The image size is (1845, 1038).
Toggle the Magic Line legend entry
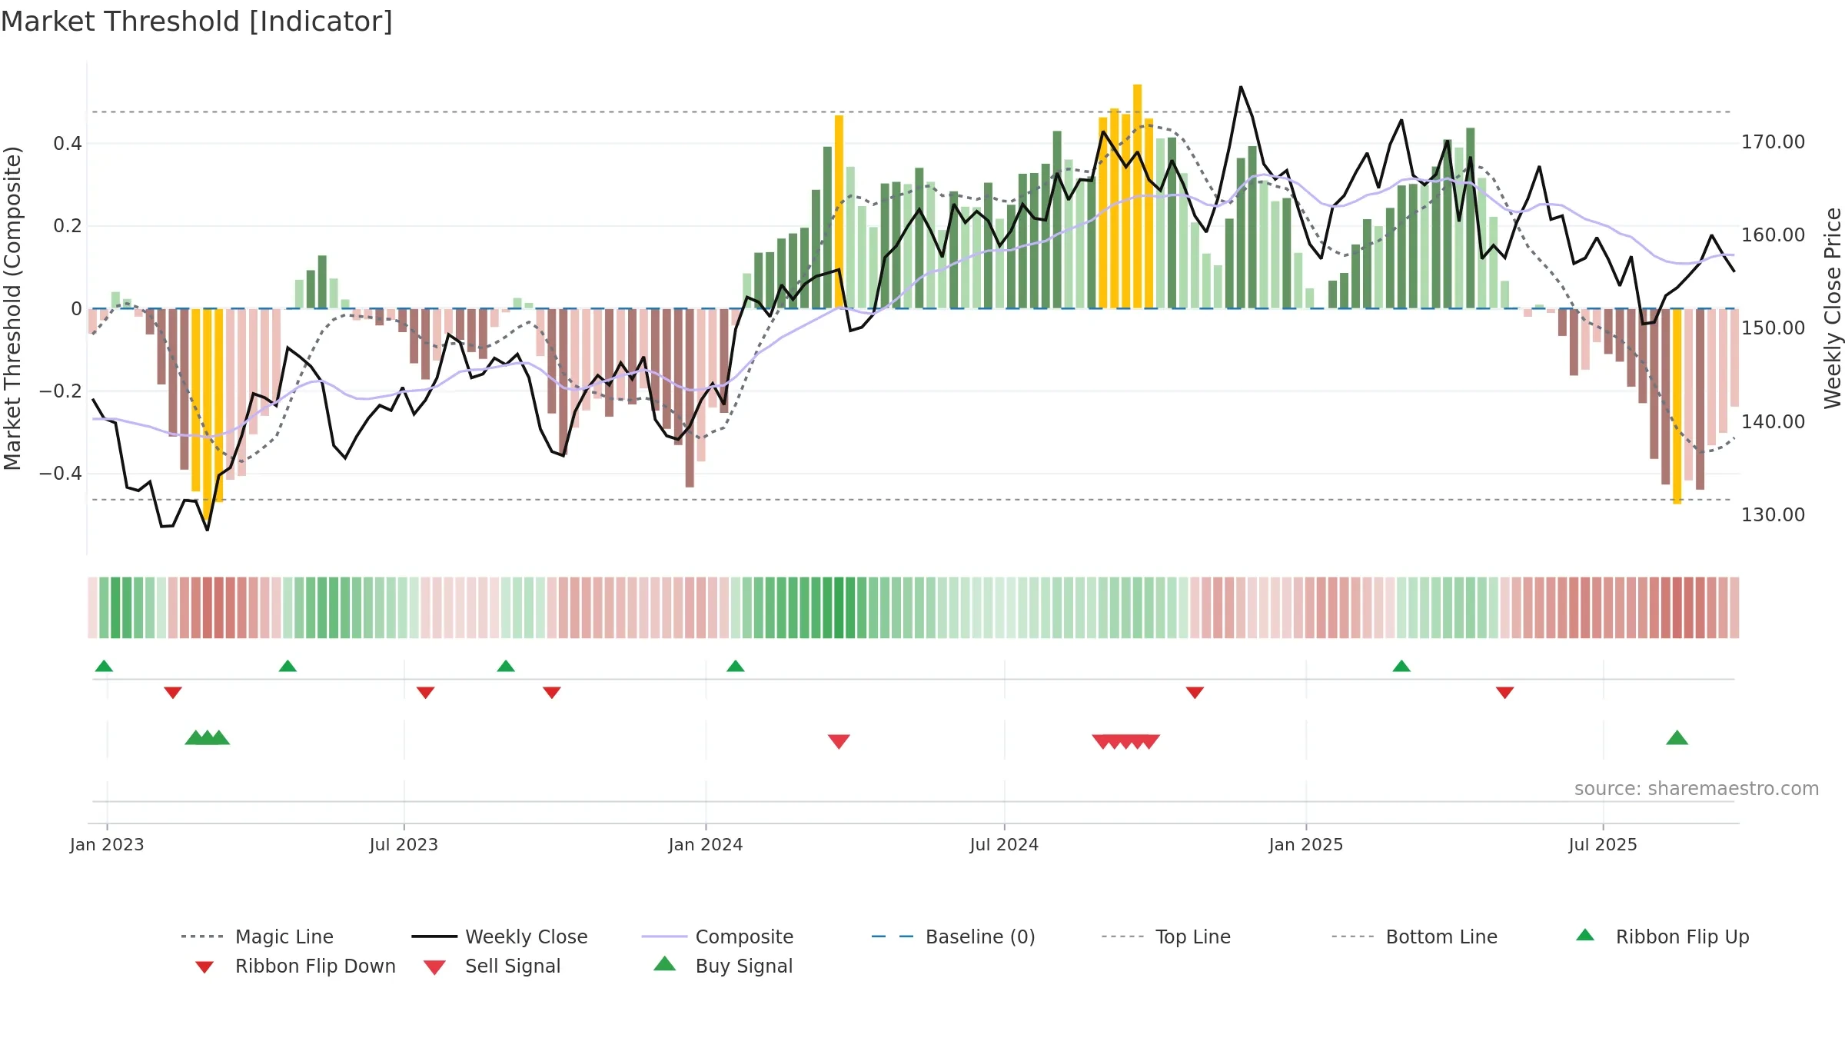click(x=257, y=937)
